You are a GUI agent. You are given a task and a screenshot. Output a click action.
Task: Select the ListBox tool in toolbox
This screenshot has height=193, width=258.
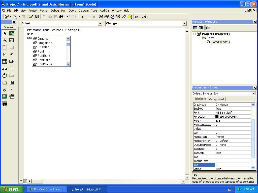pos(12,62)
